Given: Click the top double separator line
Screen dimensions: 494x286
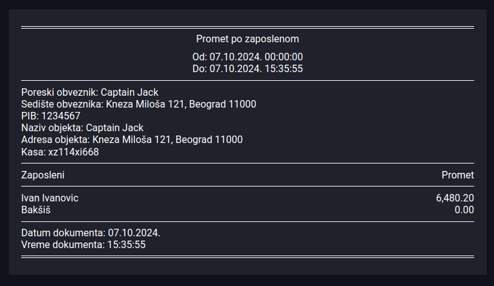Looking at the screenshot, I should point(248,27).
